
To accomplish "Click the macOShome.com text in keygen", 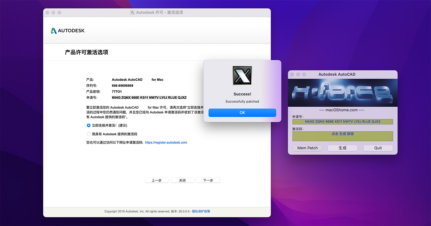I will [x=342, y=110].
